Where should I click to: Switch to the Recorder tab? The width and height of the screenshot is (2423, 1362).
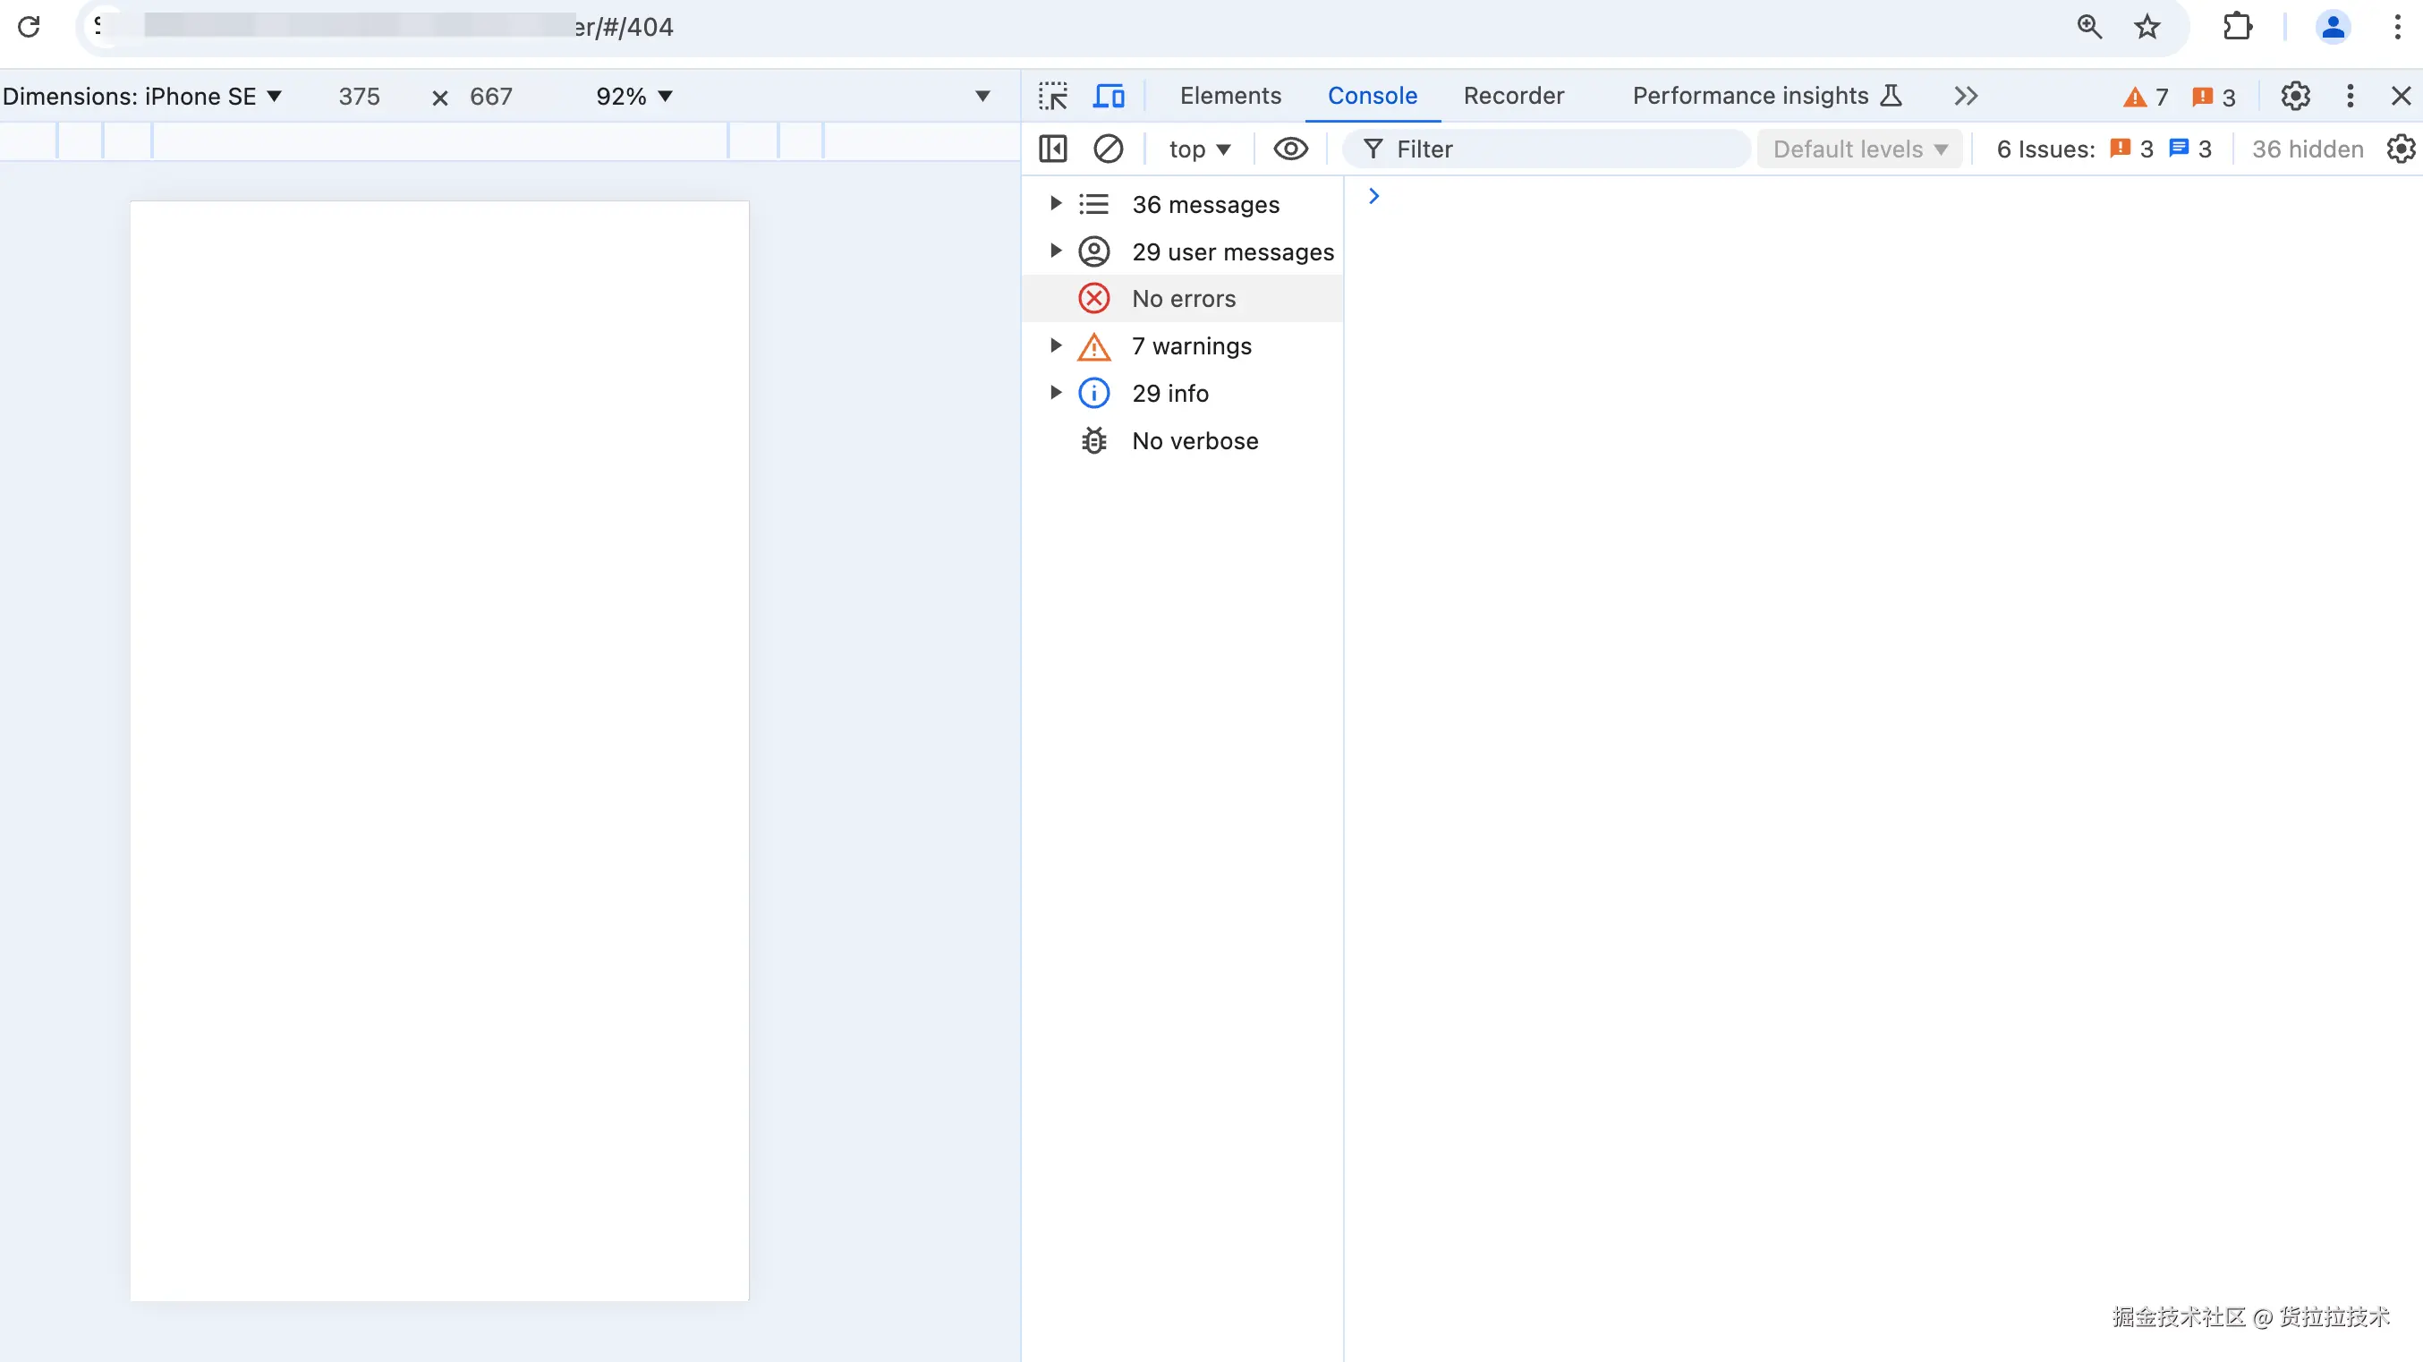point(1513,96)
